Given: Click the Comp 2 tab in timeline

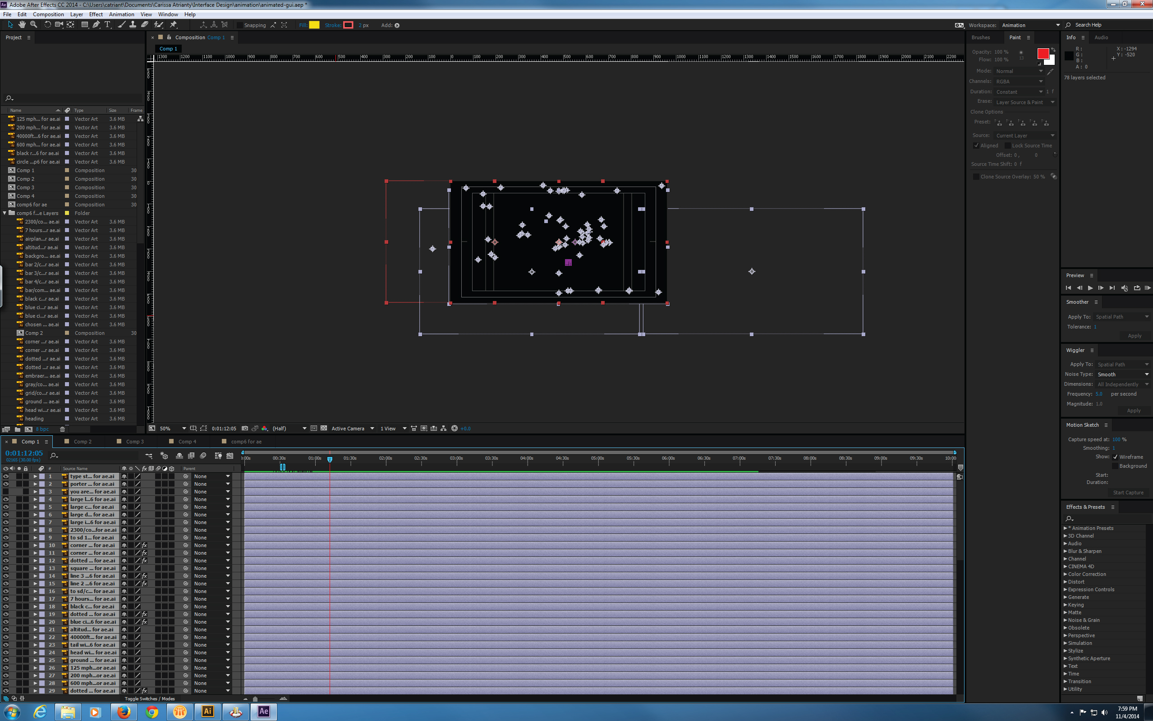Looking at the screenshot, I should [82, 441].
